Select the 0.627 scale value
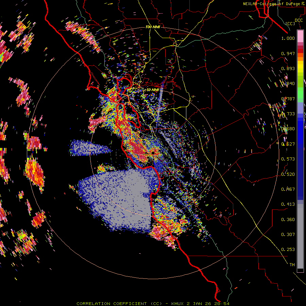 coord(288,144)
